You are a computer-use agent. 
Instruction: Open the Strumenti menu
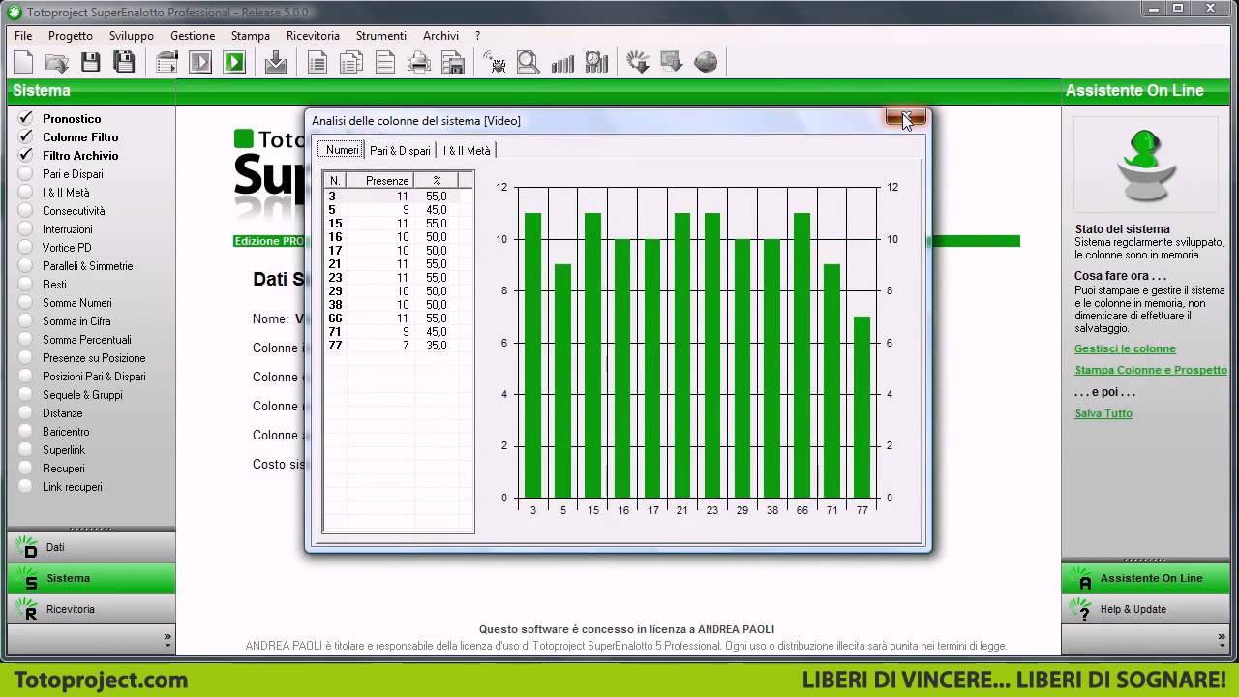(381, 36)
